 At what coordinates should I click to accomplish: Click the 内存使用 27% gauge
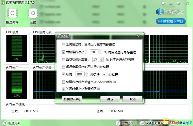coord(17,85)
